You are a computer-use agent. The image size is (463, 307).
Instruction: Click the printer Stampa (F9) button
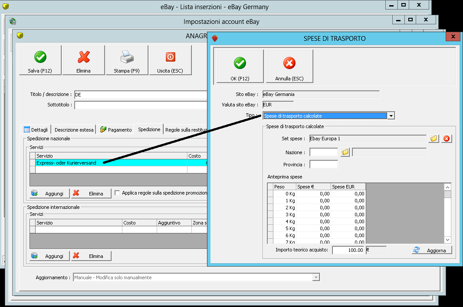[x=127, y=60]
